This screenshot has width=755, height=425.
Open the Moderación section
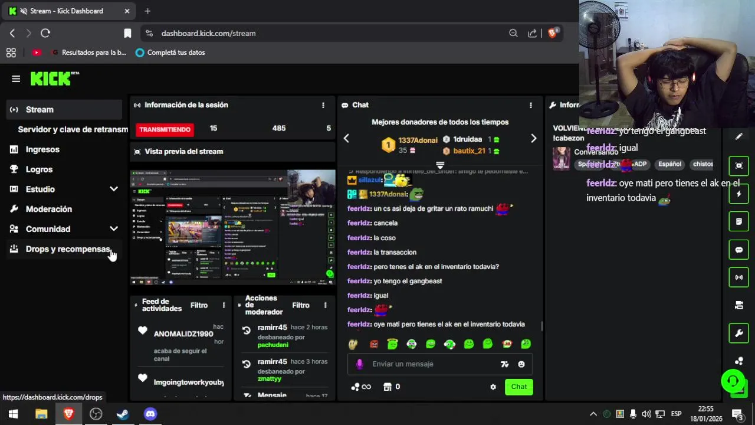pyautogui.click(x=48, y=209)
